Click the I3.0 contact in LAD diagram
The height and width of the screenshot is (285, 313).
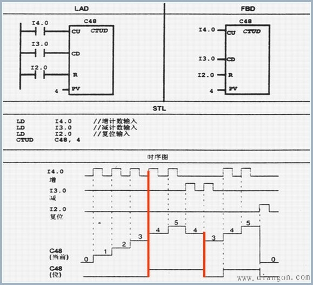tap(40, 53)
